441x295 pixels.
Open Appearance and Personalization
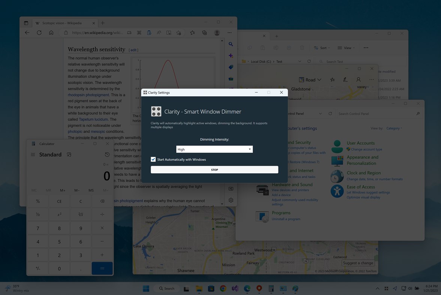coord(363,160)
